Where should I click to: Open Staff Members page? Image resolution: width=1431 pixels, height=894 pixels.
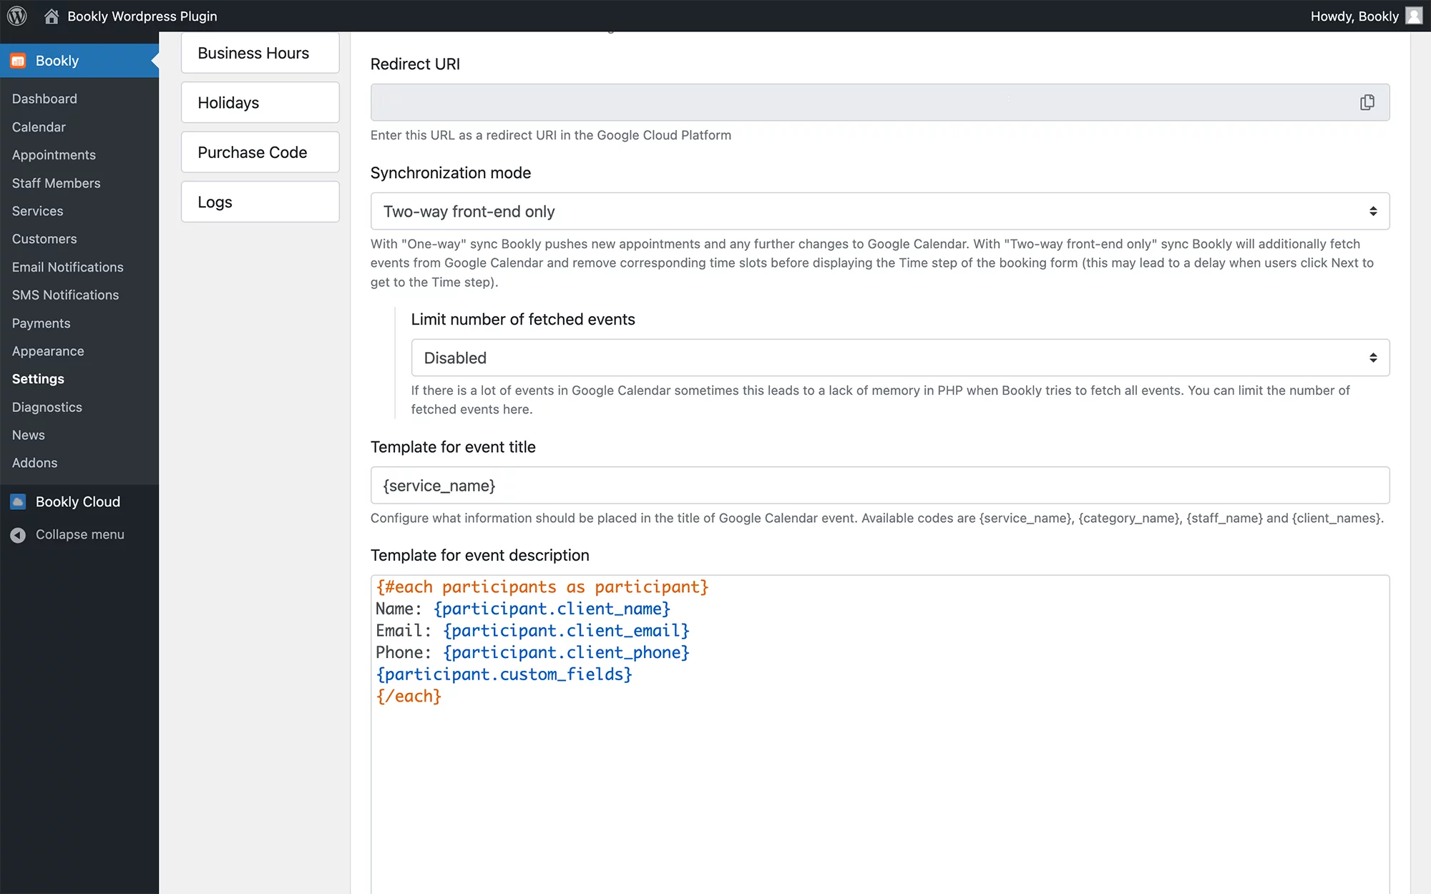pos(56,183)
